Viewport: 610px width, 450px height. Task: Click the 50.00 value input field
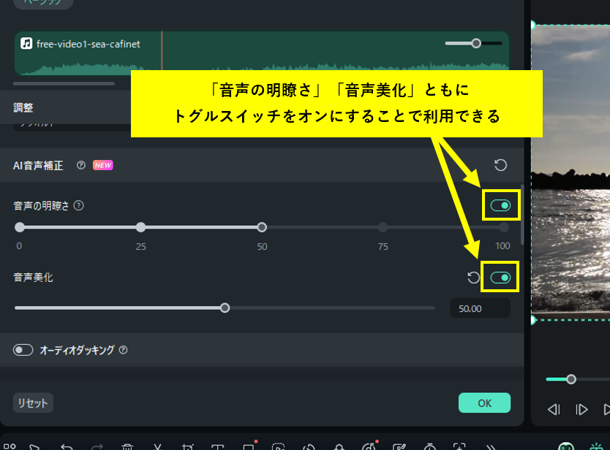480,308
